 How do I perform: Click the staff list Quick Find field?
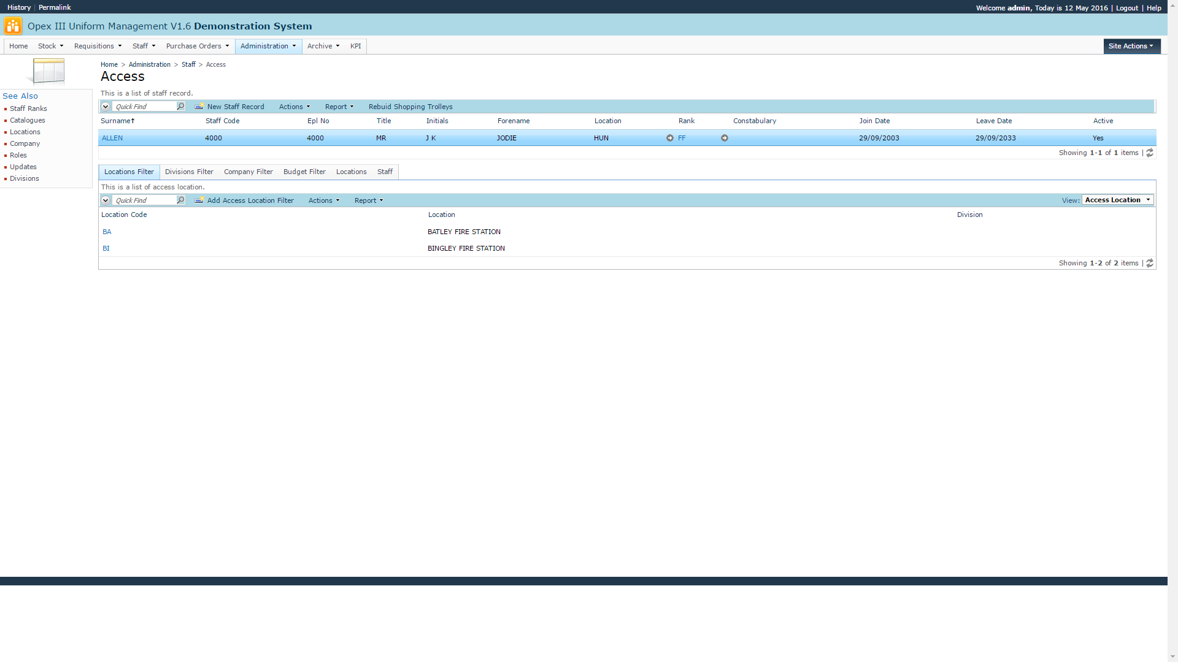144,107
